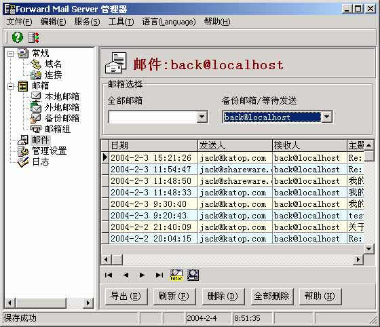The image size is (380, 327).
Task: Click the 全部删除 button
Action: click(x=272, y=296)
